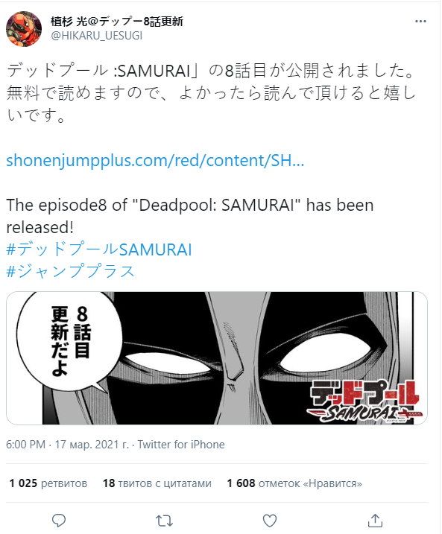The width and height of the screenshot is (442, 534).
Task: Open the attached Deadpool eyes manga image
Action: (x=217, y=358)
